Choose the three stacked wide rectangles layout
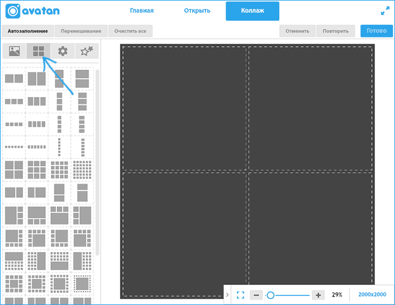395x305 pixels. (x=82, y=102)
